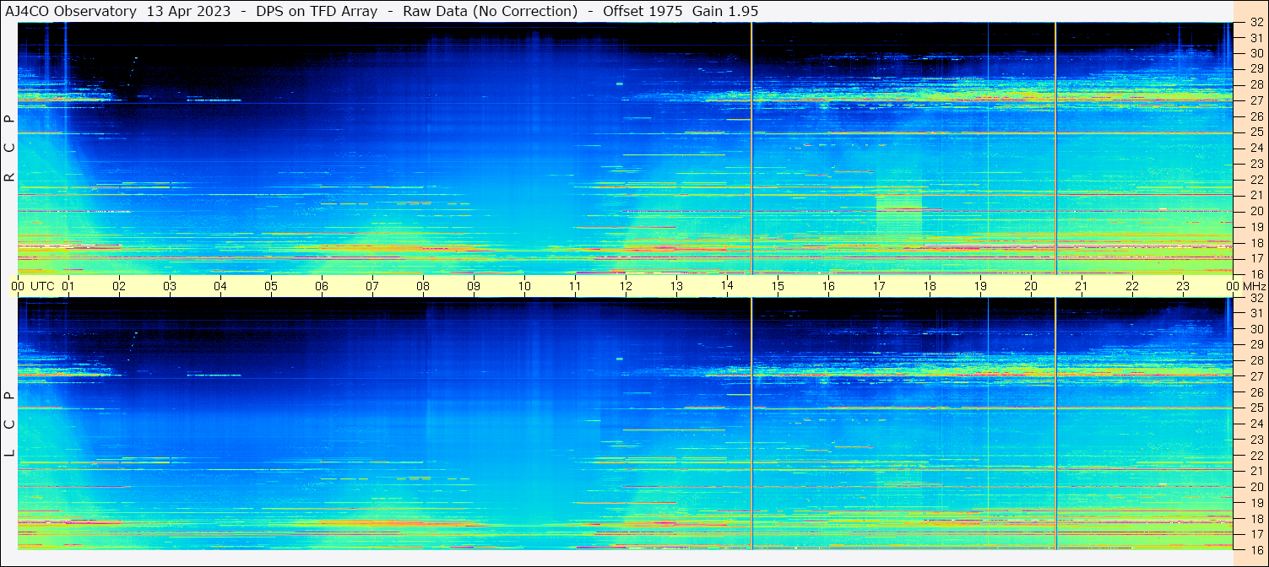Click the 'UTC' label on time axis

42,286
